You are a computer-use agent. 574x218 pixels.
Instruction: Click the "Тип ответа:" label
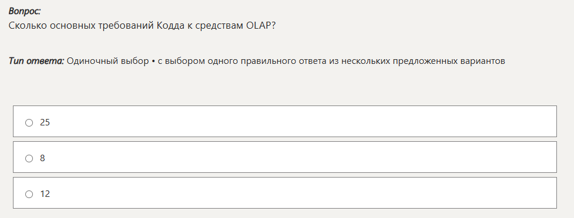(x=36, y=62)
